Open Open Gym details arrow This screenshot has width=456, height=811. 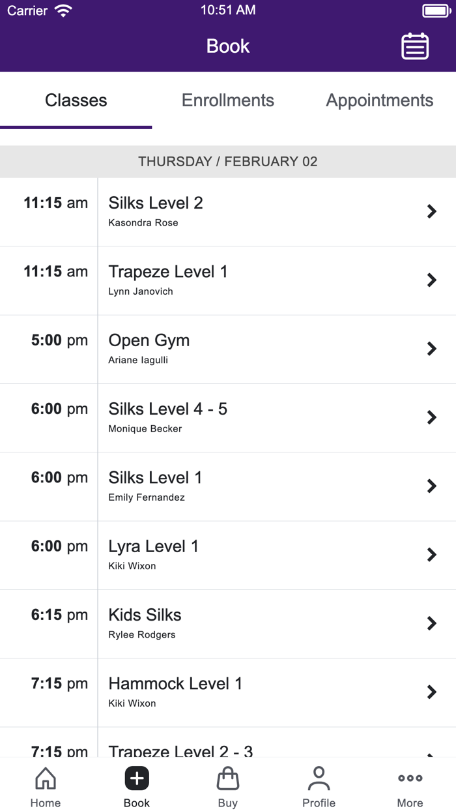(x=431, y=349)
